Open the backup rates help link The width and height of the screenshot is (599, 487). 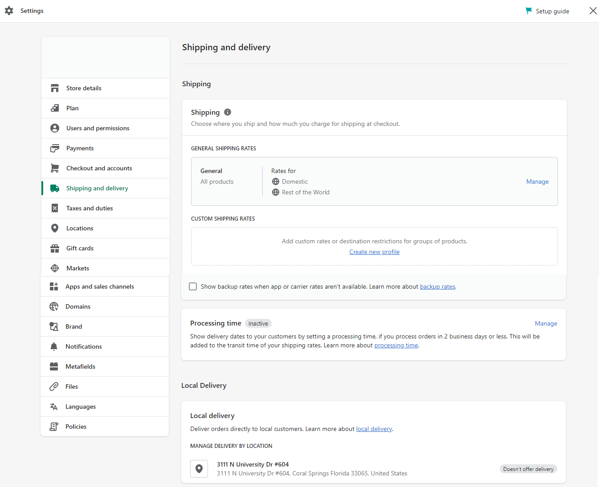coord(437,286)
